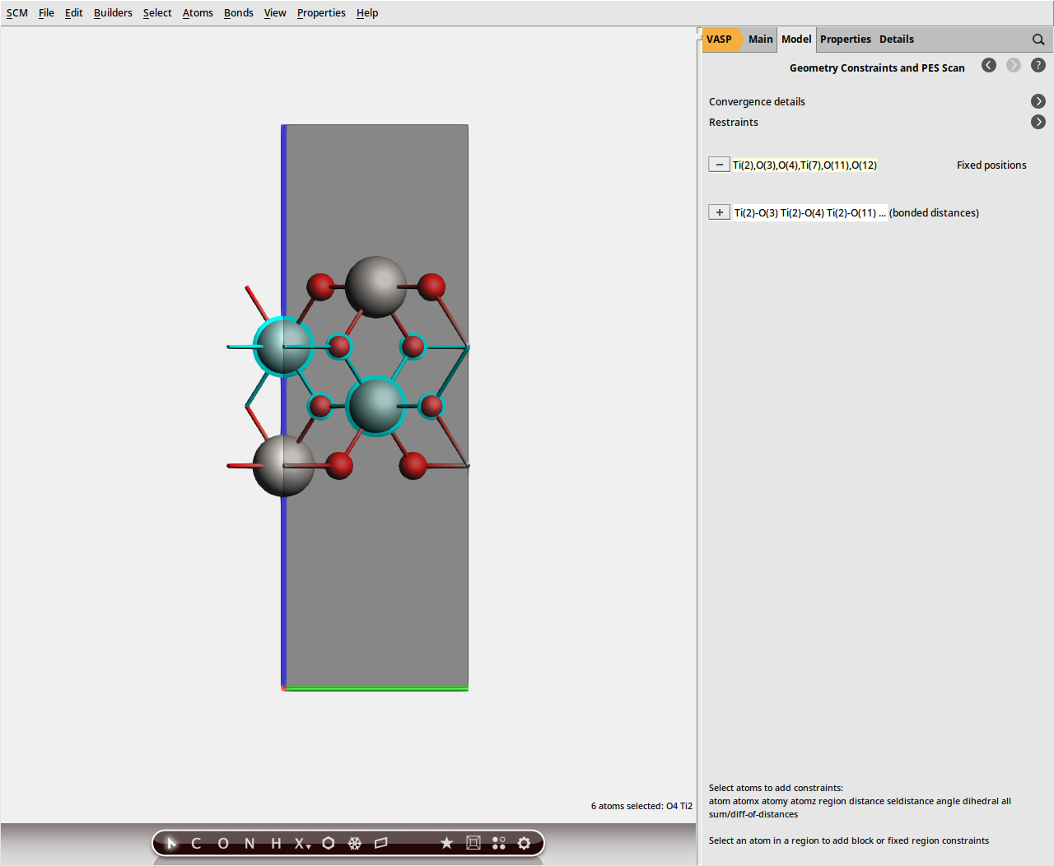
Task: Pick the Carbon atom drawing tool
Action: (x=196, y=843)
